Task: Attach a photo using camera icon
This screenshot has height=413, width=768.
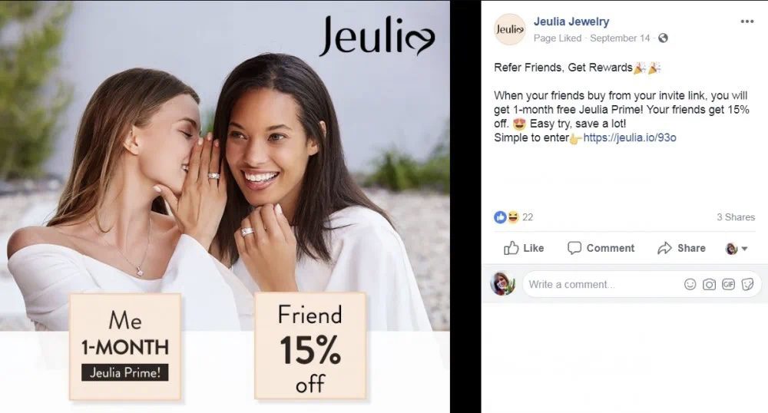Action: pyautogui.click(x=709, y=284)
